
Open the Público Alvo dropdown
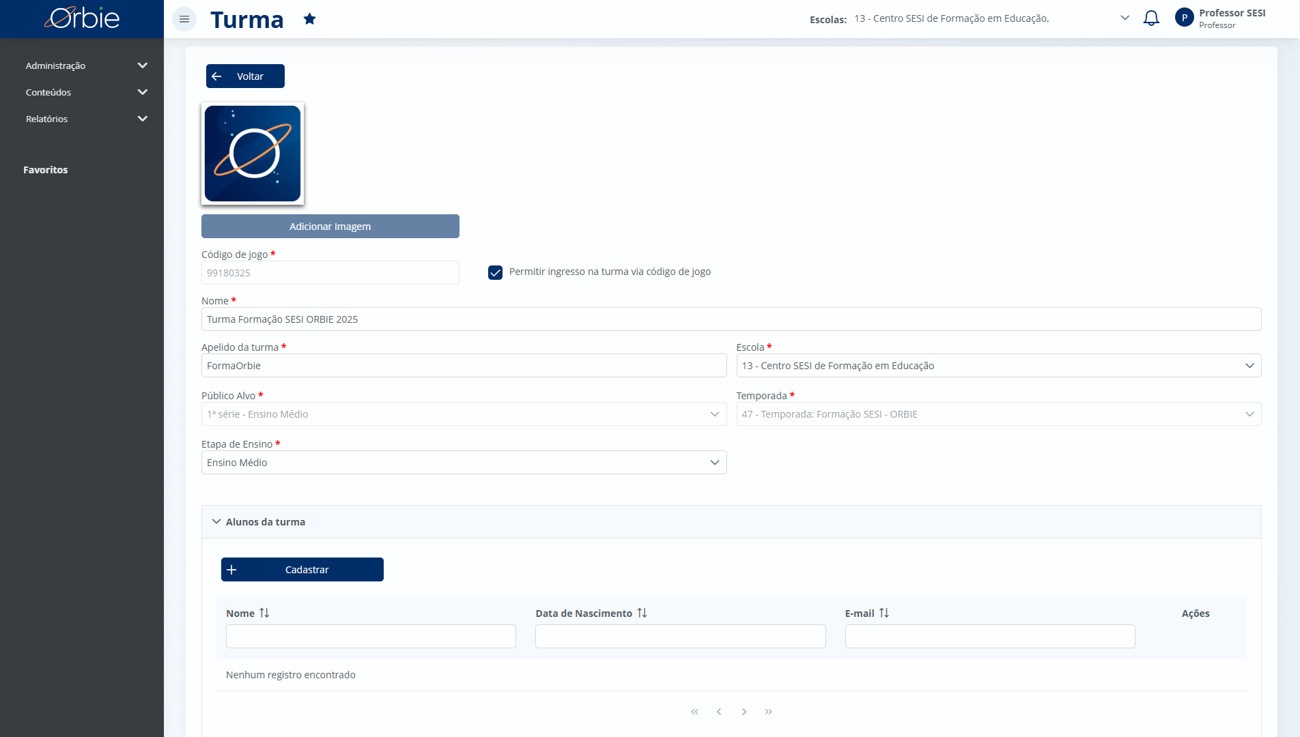click(464, 414)
